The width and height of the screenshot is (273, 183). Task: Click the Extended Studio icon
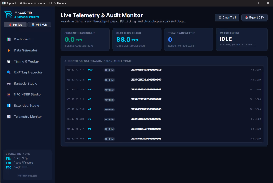click(9, 106)
